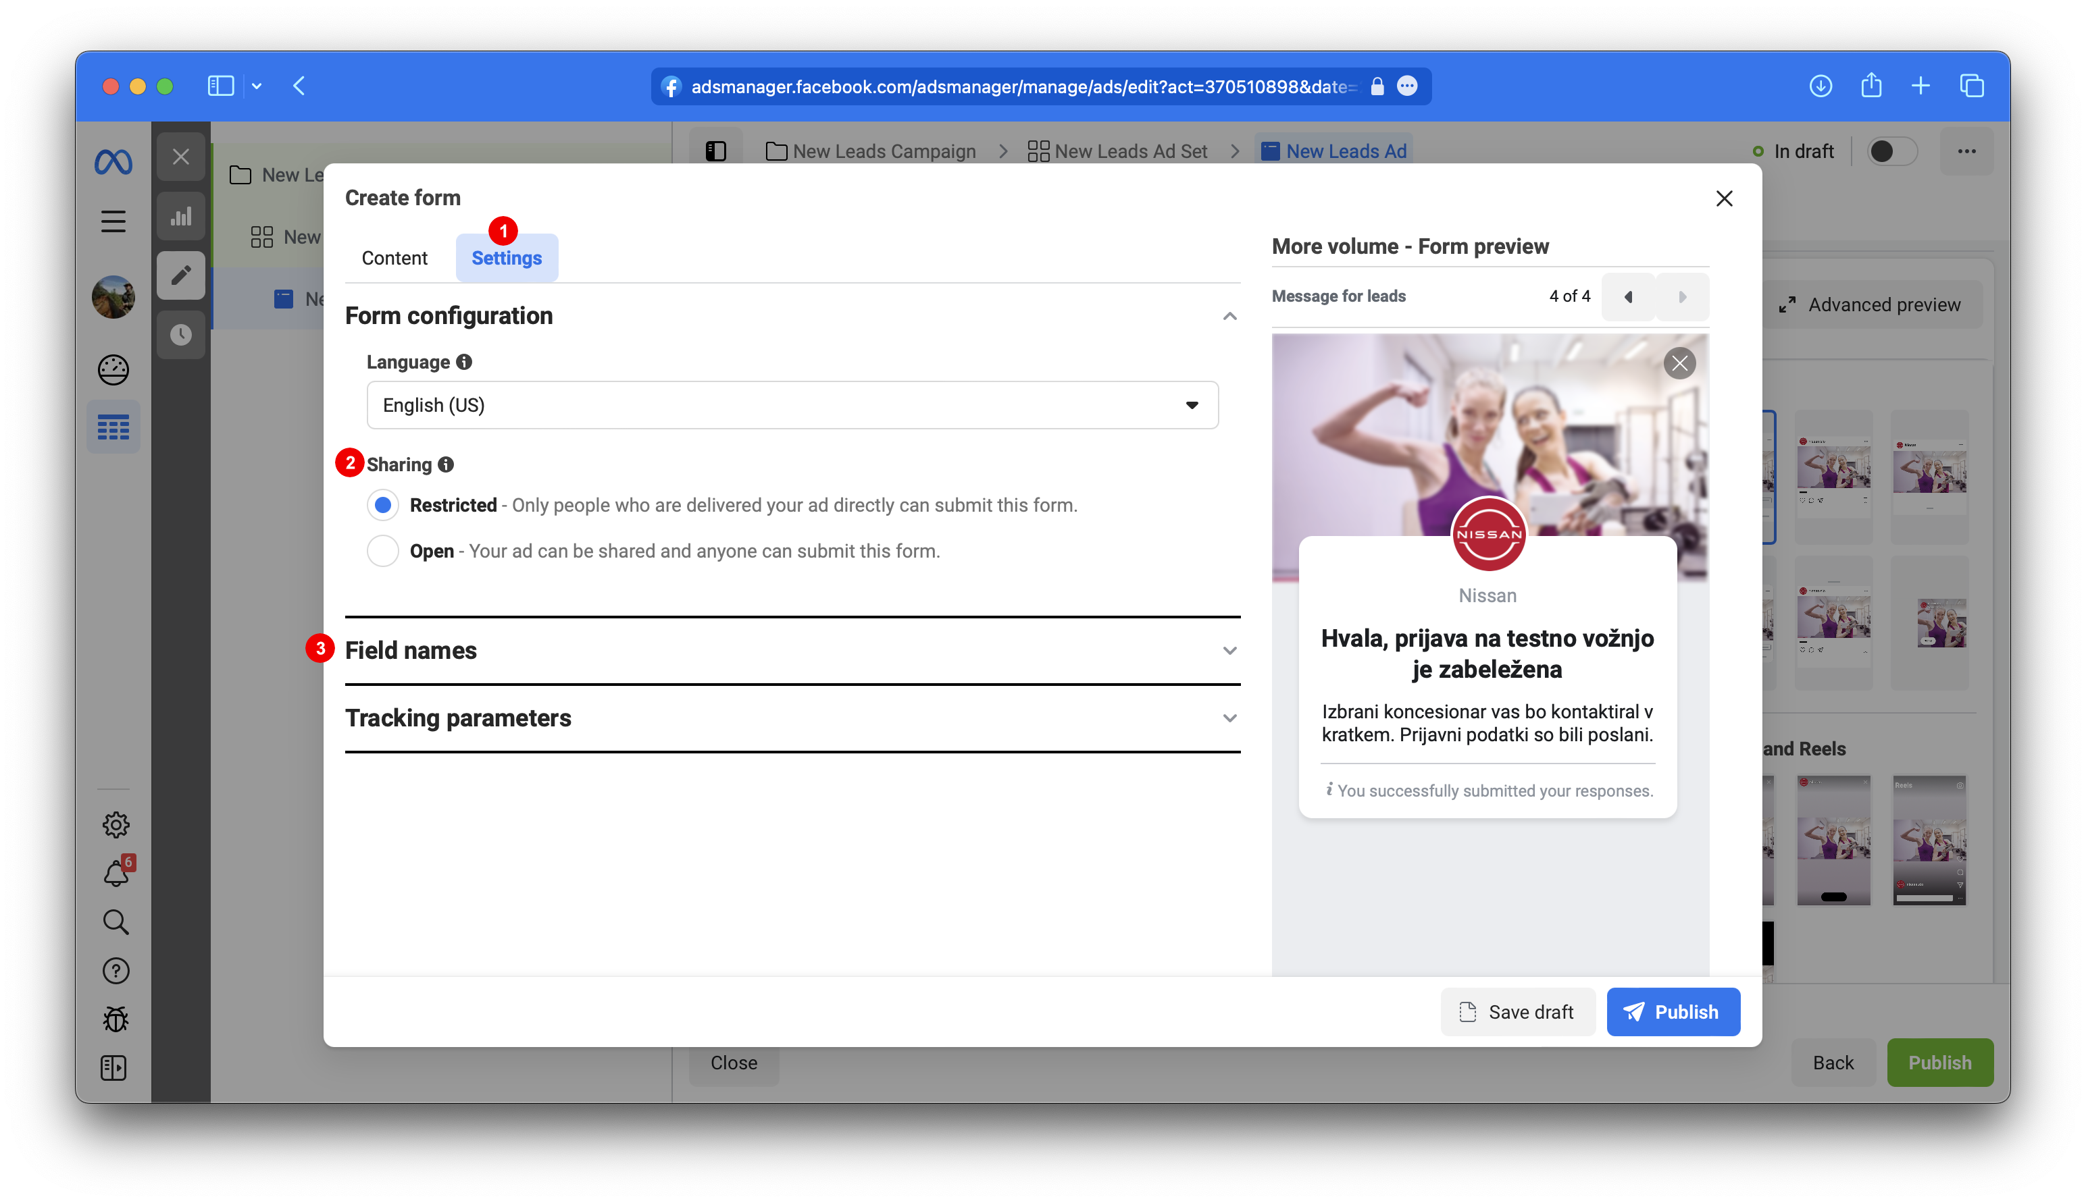
Task: Open the notifications bell icon
Action: (x=115, y=874)
